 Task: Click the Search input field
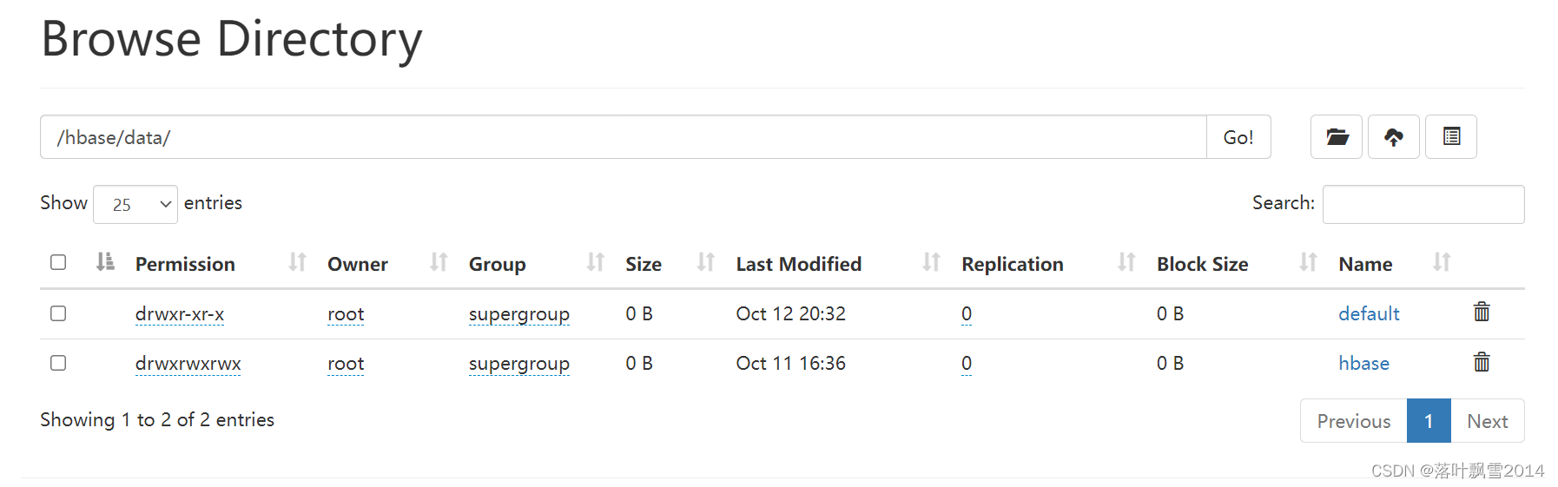(x=1423, y=205)
